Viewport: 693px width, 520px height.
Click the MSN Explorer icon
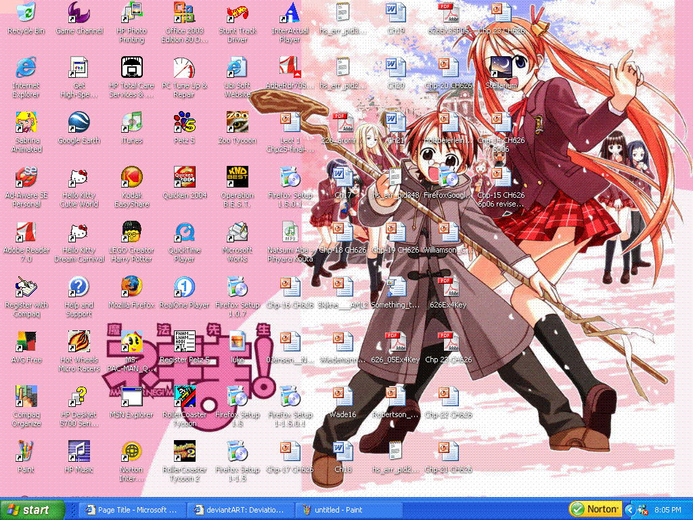(x=132, y=396)
